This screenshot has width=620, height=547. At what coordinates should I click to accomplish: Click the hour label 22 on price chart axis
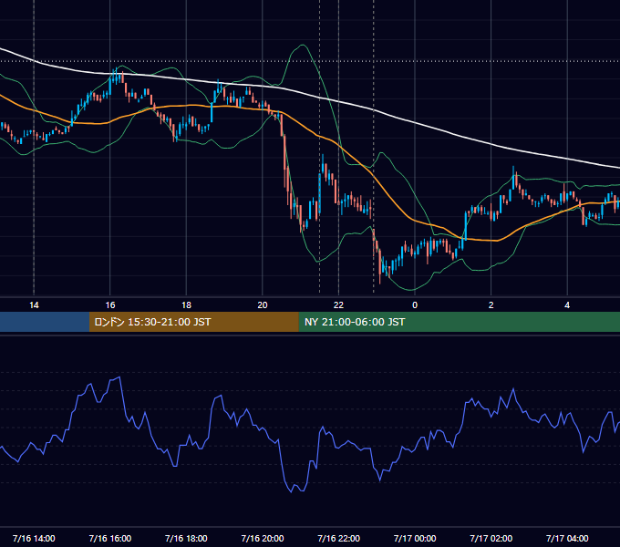pyautogui.click(x=339, y=305)
